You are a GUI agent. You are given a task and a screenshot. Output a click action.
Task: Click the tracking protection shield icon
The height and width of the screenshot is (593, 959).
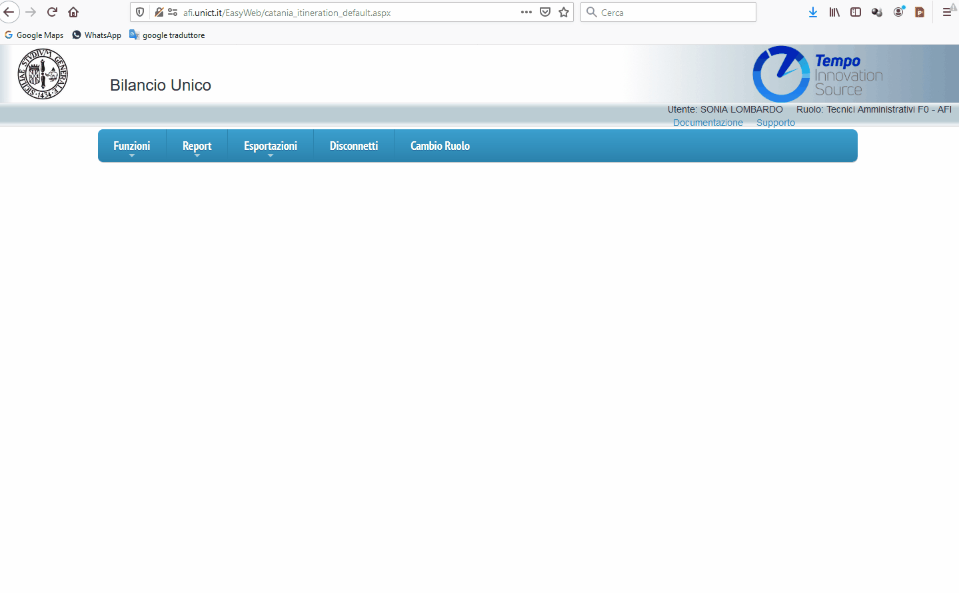point(140,12)
